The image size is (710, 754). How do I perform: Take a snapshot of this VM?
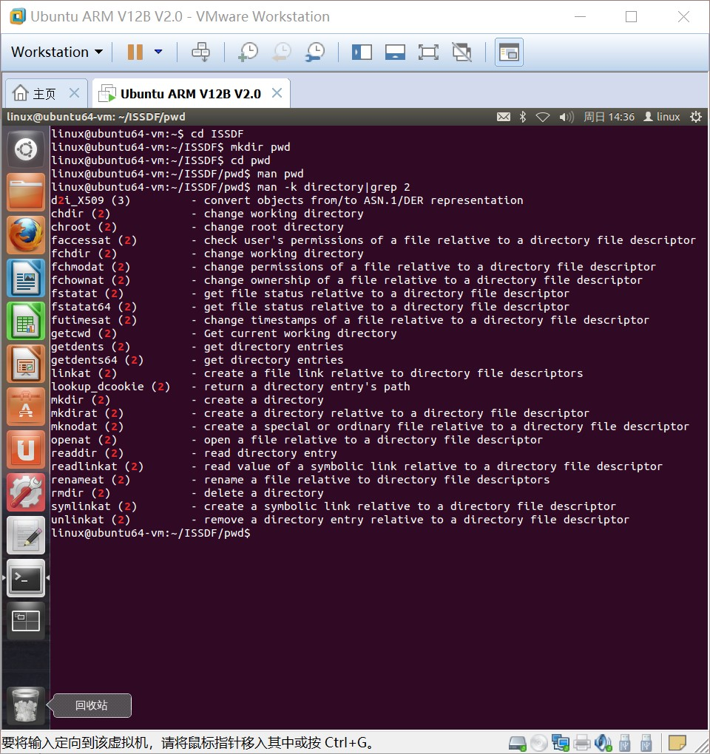tap(248, 52)
